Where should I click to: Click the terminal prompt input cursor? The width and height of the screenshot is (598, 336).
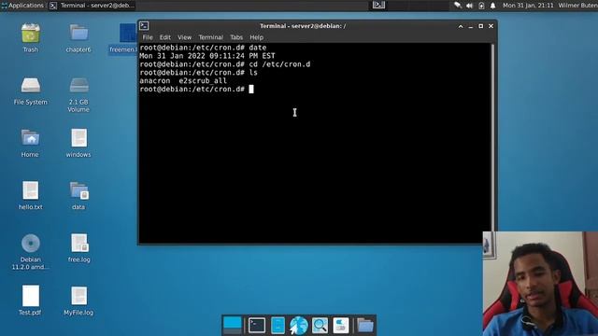(x=251, y=90)
